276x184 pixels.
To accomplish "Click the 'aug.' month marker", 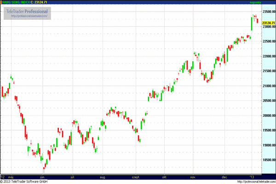I will click(x=103, y=176).
